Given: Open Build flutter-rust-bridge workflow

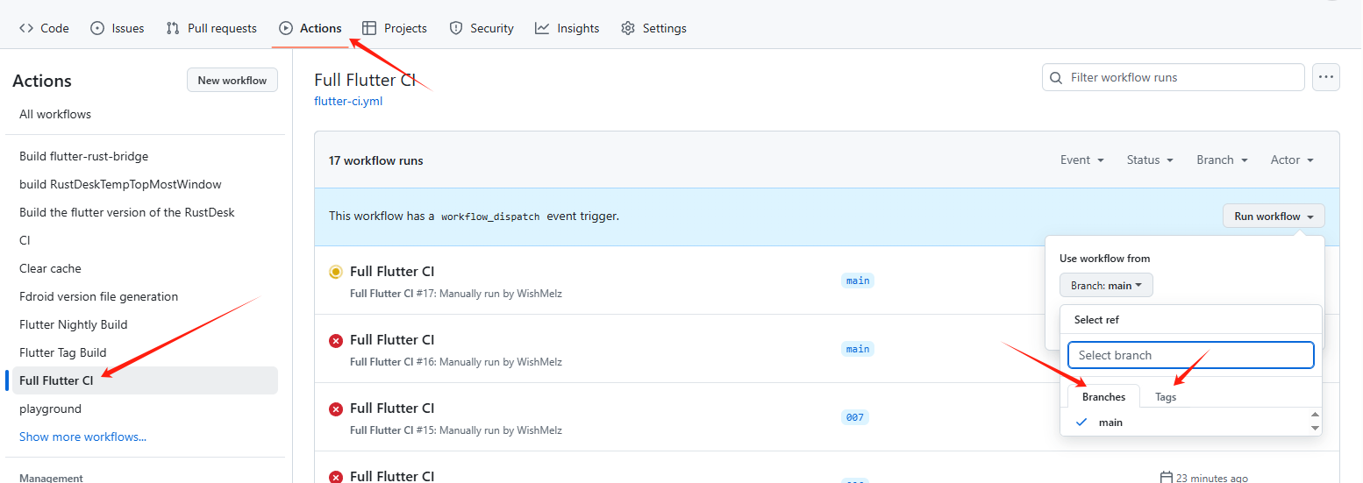Looking at the screenshot, I should coord(84,156).
